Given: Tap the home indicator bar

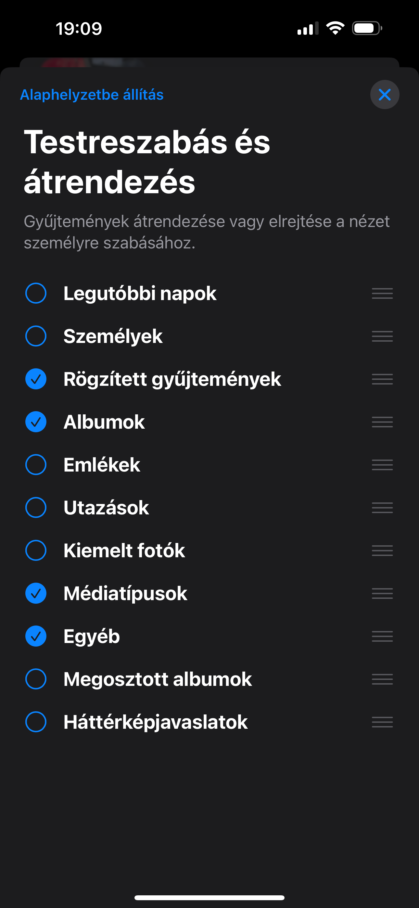Looking at the screenshot, I should 209,897.
